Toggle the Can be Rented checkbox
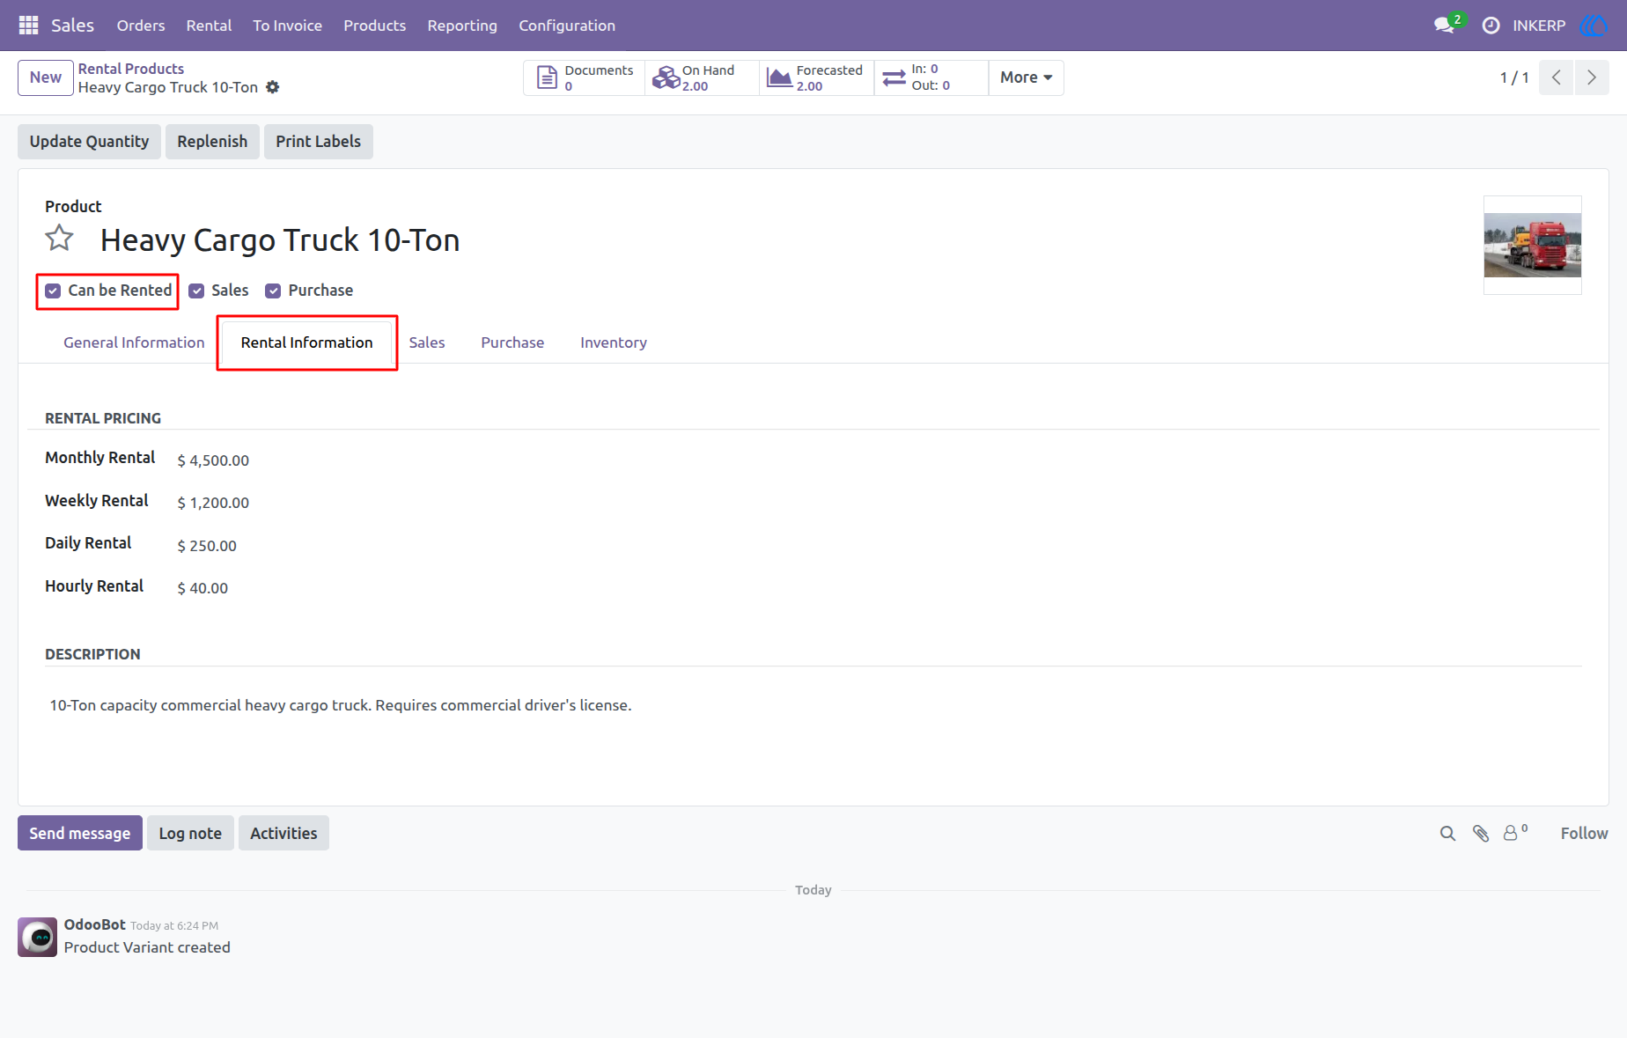This screenshot has height=1038, width=1627. [x=53, y=291]
